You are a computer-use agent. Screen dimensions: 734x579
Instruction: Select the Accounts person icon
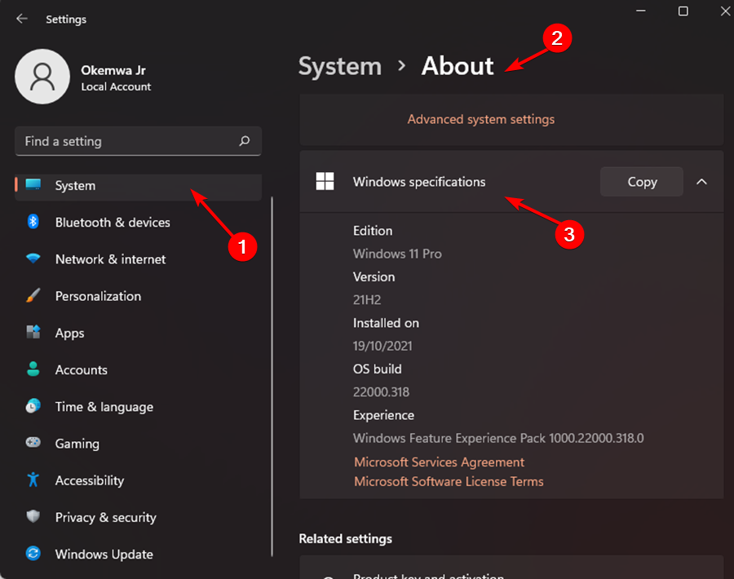[x=33, y=369]
